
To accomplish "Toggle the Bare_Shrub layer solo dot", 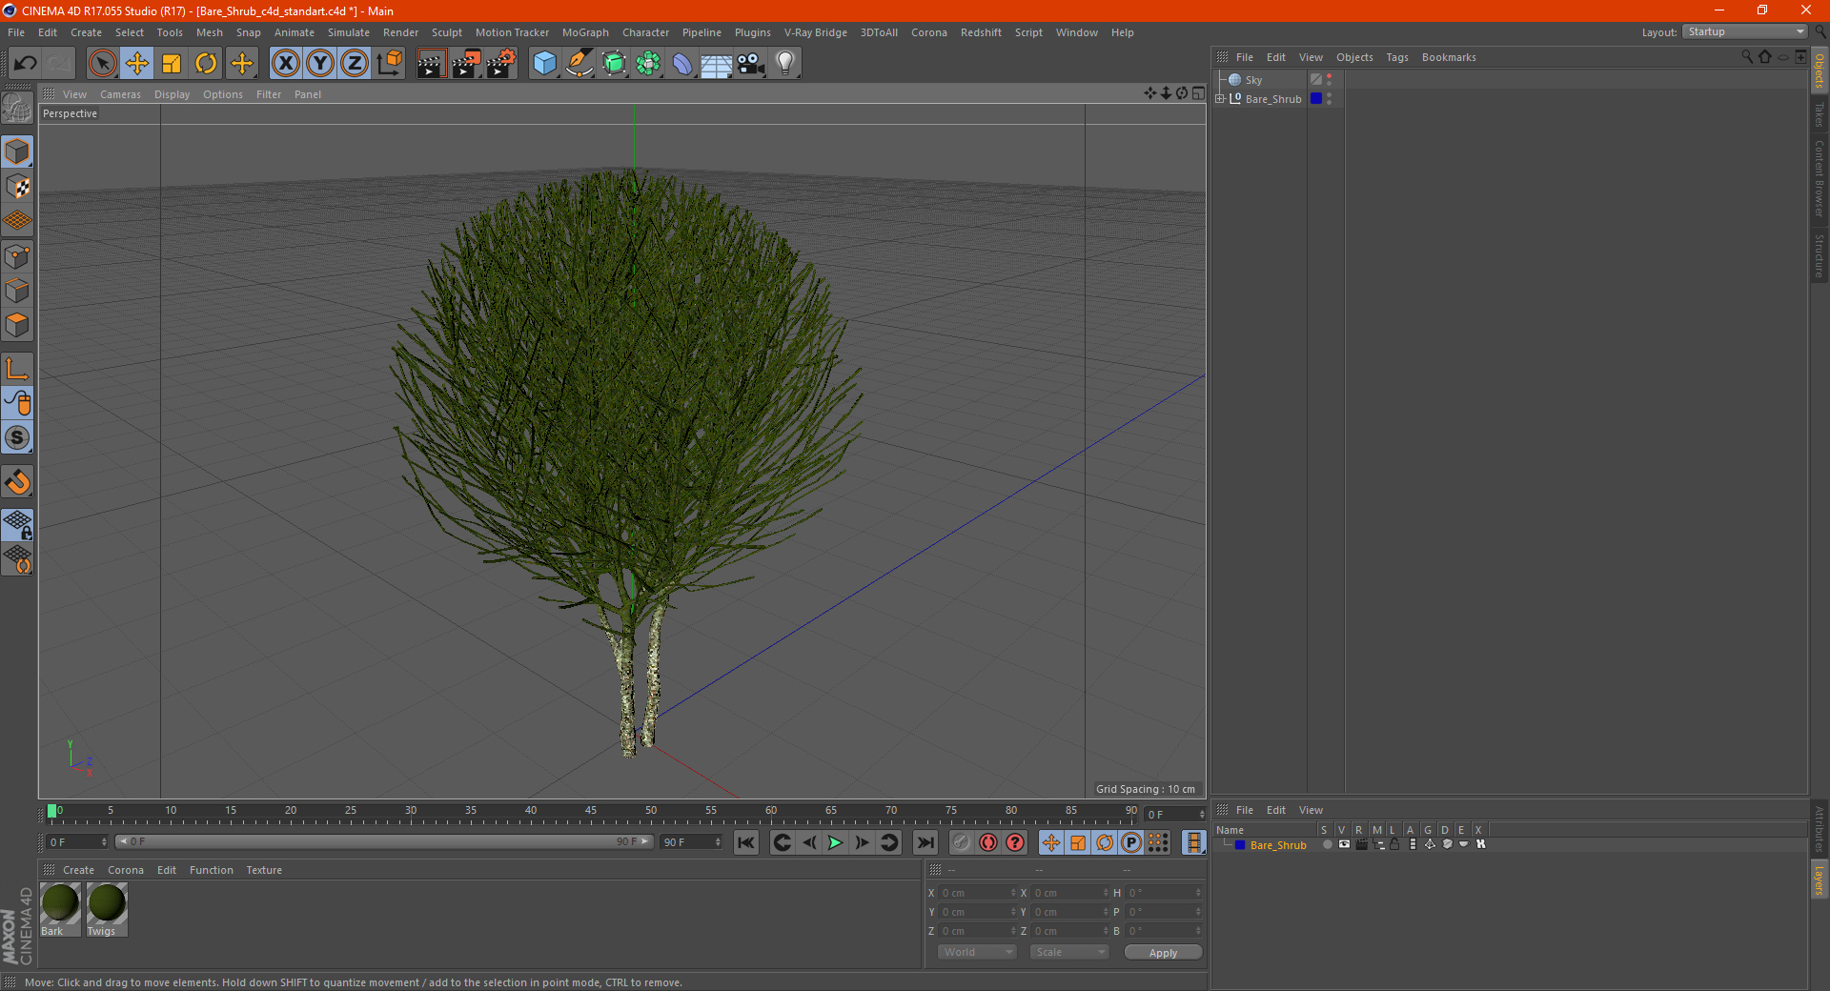I will tap(1327, 844).
